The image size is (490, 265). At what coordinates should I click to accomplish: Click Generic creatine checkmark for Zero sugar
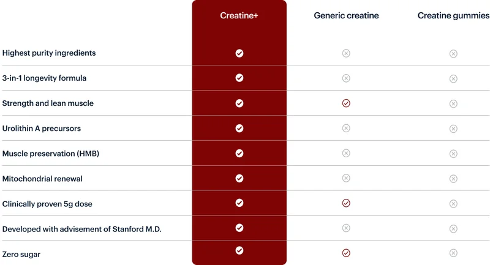pyautogui.click(x=346, y=253)
